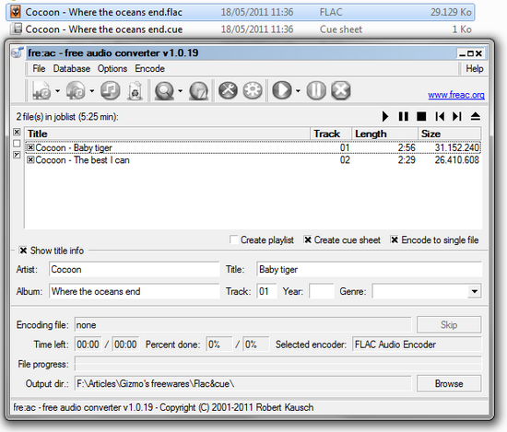Open the Help menu
The height and width of the screenshot is (432, 507).
pos(475,68)
